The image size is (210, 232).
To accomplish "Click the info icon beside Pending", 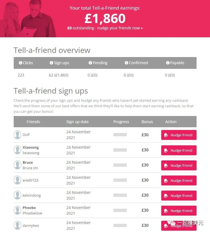I will point(90,63).
